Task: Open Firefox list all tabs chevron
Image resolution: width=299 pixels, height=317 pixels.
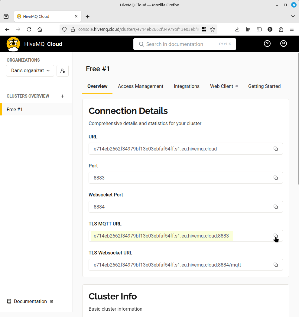Action: click(x=293, y=16)
